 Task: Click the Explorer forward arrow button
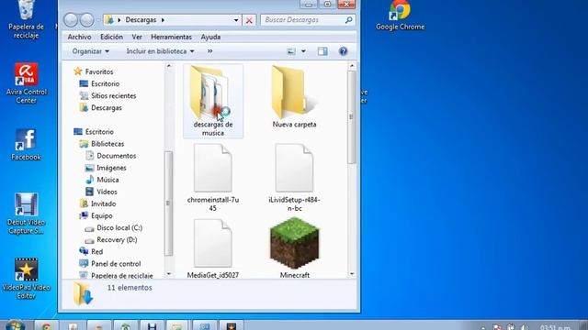87,20
